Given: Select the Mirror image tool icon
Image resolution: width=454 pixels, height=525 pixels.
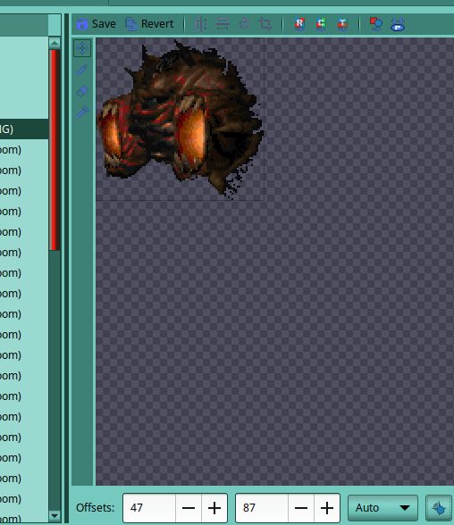Looking at the screenshot, I should point(201,24).
